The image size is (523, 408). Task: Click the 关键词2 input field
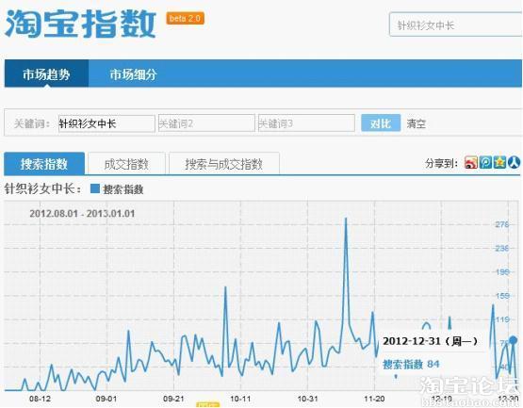(206, 123)
